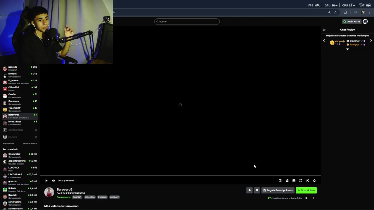
Task: Show previous top donors
Action: [324, 41]
